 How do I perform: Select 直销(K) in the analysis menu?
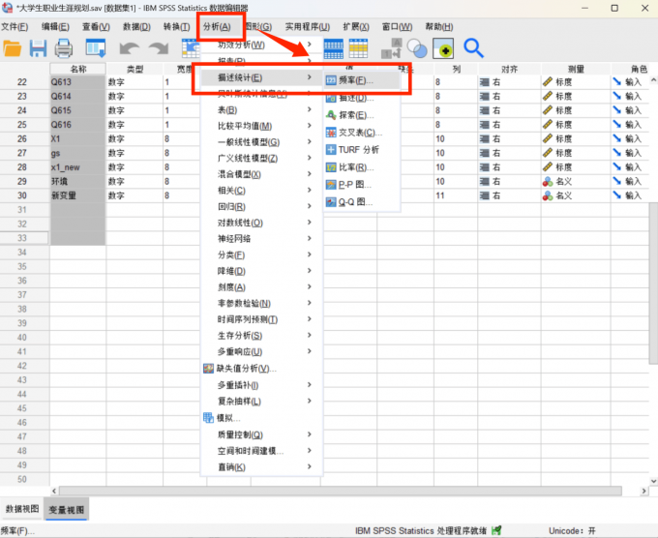point(262,466)
